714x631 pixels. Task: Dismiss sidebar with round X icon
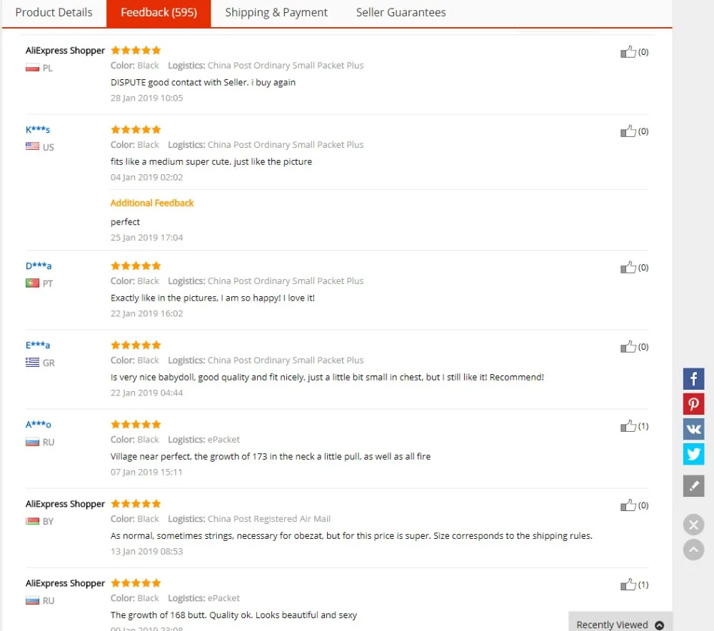click(x=693, y=525)
